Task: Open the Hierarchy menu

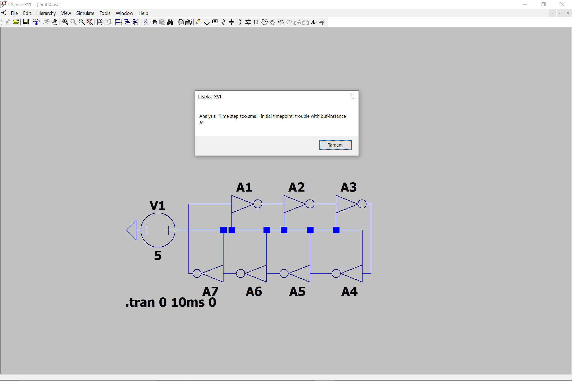Action: [x=46, y=13]
